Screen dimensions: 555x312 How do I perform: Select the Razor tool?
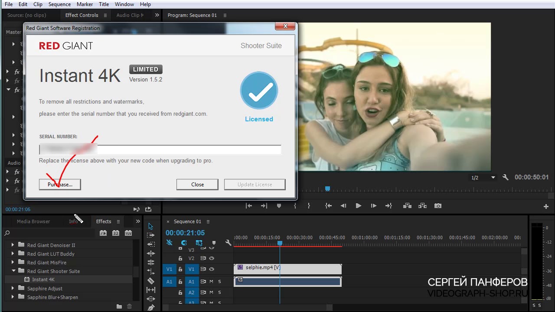click(x=150, y=281)
